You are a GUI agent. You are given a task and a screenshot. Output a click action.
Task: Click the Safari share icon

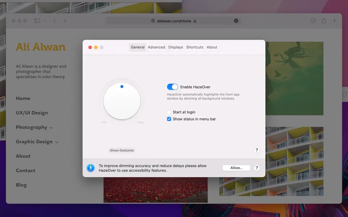(324, 21)
